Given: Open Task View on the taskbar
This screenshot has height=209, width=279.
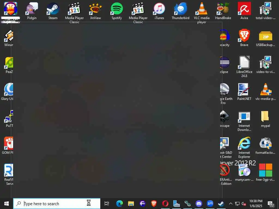Looking at the screenshot, I should (107, 204).
